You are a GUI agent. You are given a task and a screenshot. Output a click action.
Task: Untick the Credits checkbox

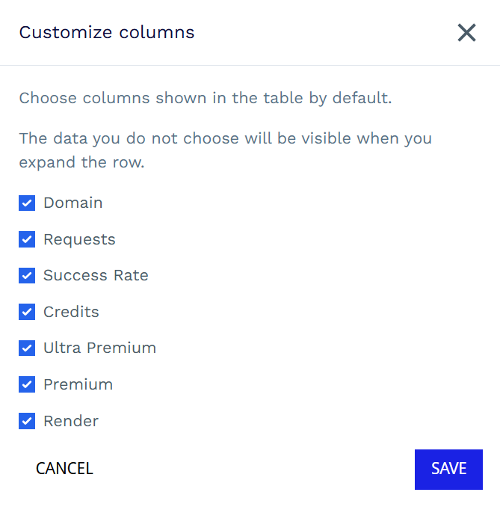click(27, 312)
